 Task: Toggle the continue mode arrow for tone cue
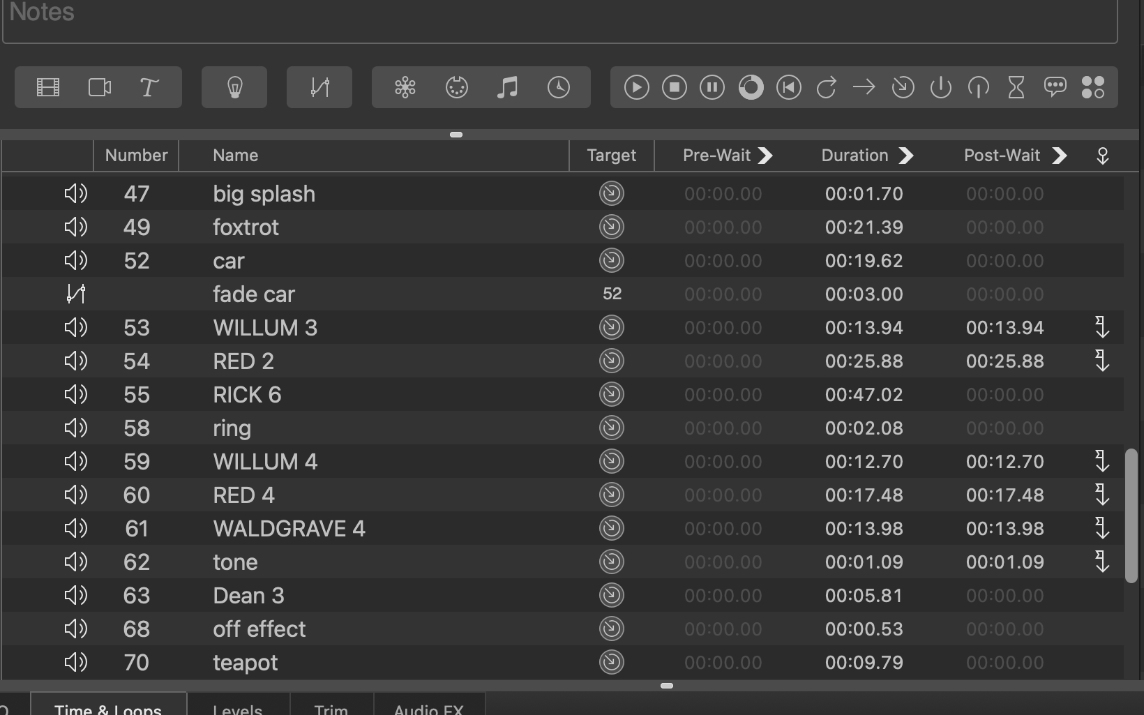tap(1102, 562)
